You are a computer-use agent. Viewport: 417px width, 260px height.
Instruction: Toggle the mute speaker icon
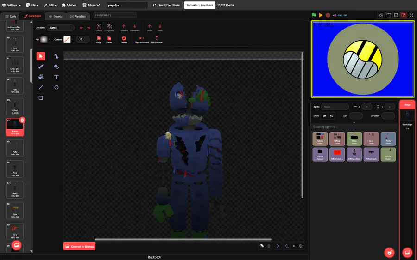click(335, 15)
